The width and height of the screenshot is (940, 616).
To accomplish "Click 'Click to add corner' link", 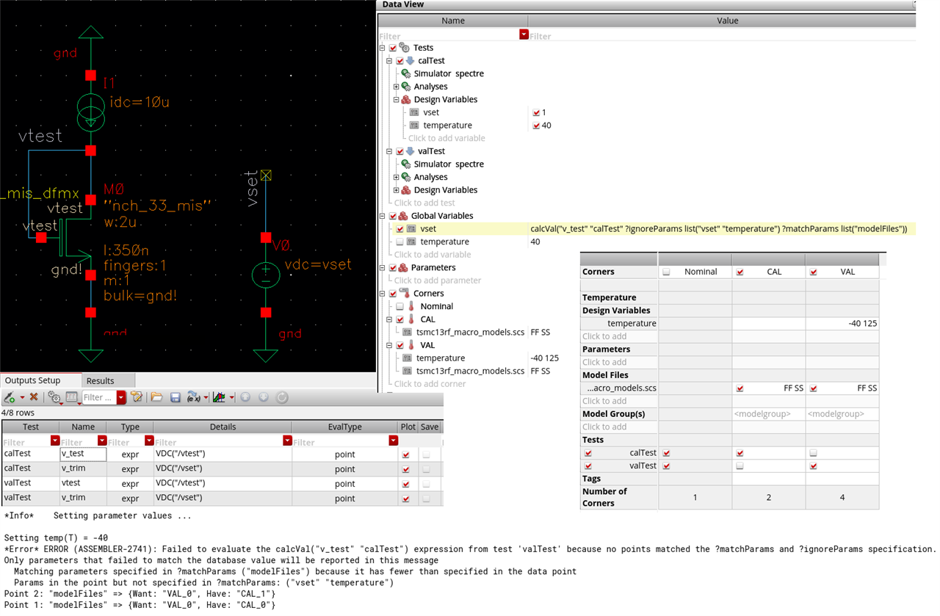I will click(430, 383).
